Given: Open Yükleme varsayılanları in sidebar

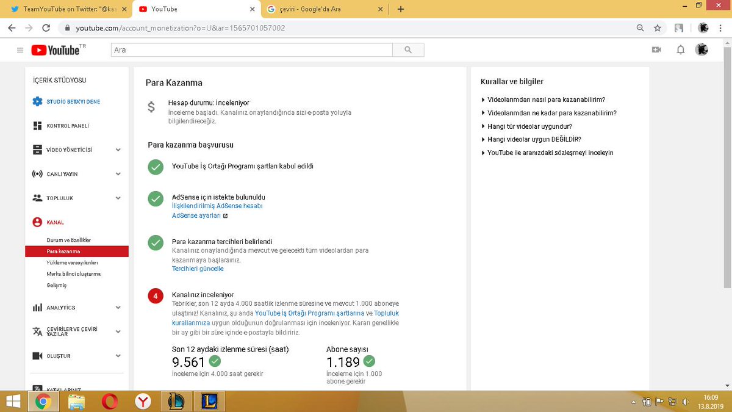Looking at the screenshot, I should point(72,262).
